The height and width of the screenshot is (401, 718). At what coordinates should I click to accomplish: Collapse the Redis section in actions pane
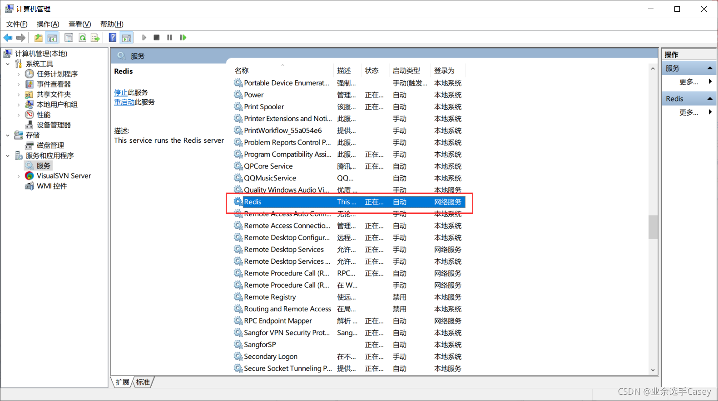(x=710, y=98)
